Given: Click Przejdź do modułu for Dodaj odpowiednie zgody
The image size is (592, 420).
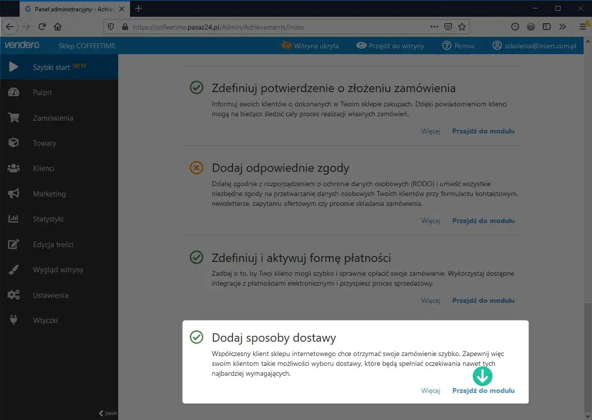Looking at the screenshot, I should 483,221.
